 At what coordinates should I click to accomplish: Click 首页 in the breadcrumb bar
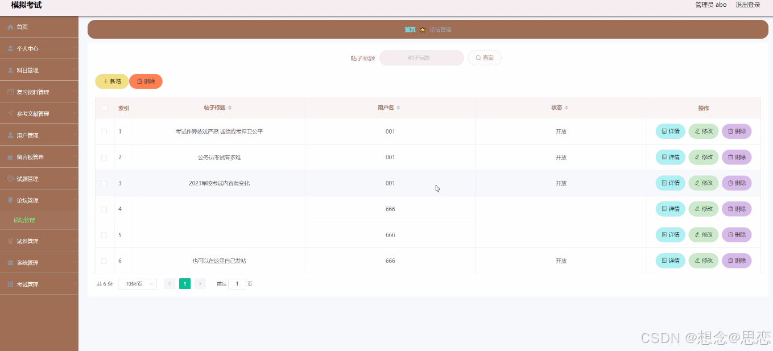point(410,30)
